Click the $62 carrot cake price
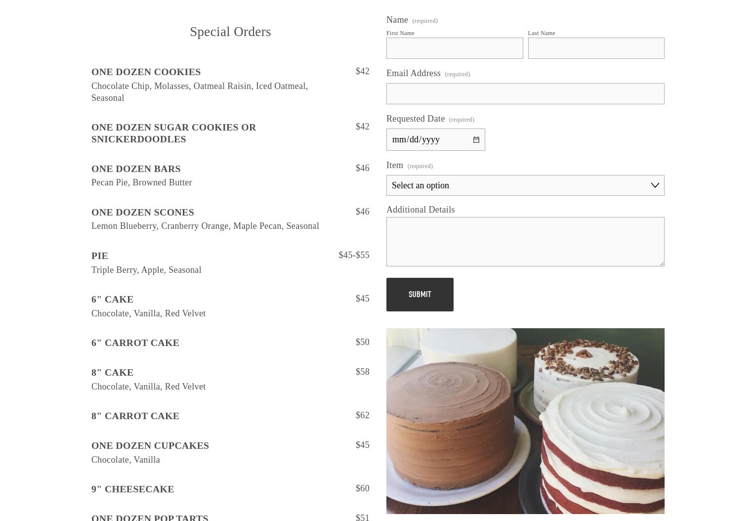 [362, 415]
